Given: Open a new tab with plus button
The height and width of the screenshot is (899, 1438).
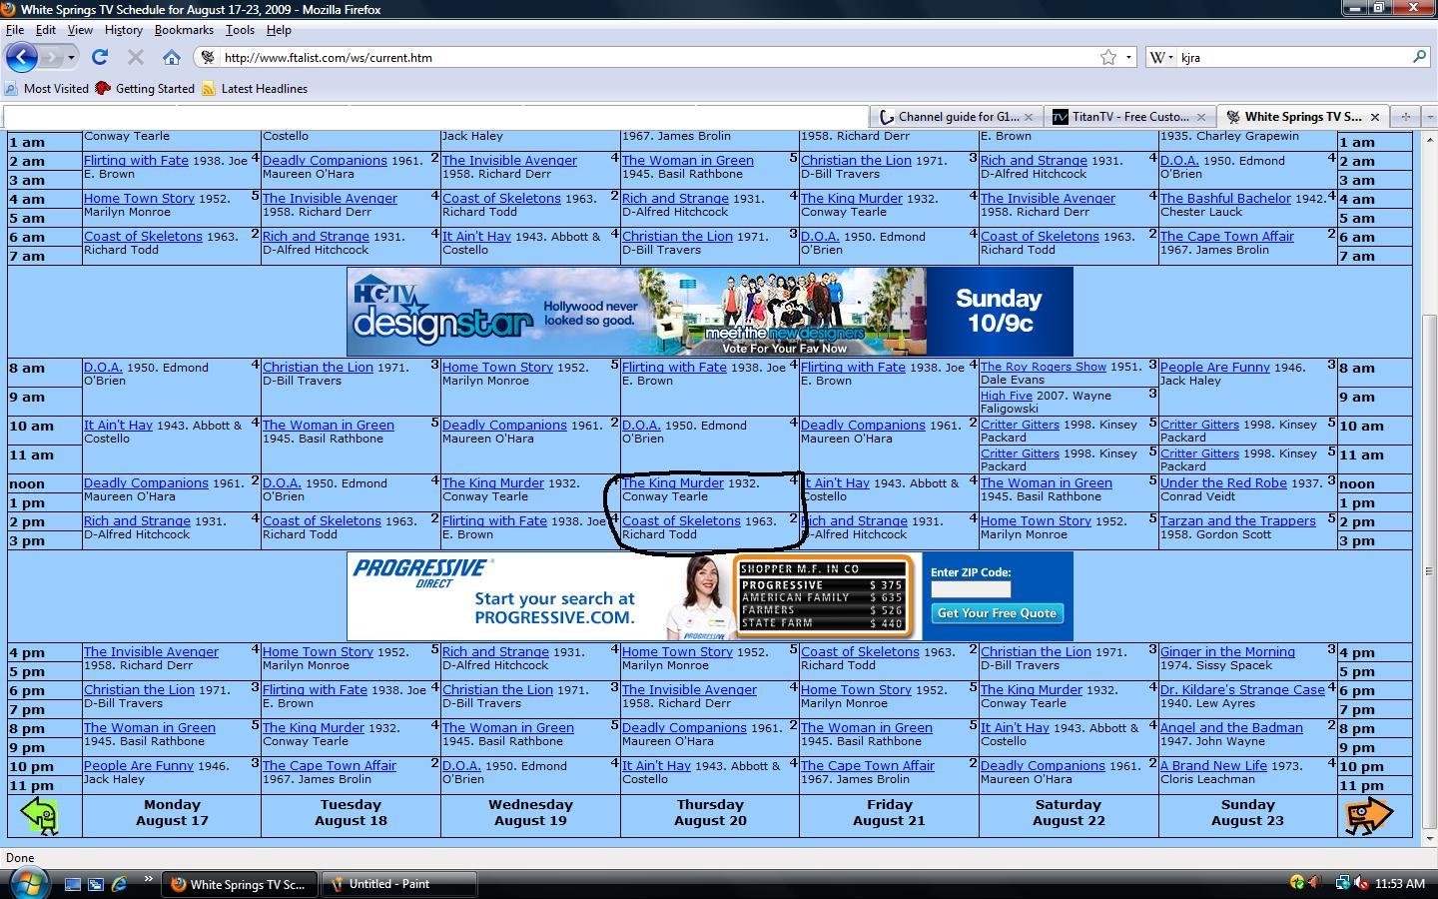Looking at the screenshot, I should (x=1405, y=117).
